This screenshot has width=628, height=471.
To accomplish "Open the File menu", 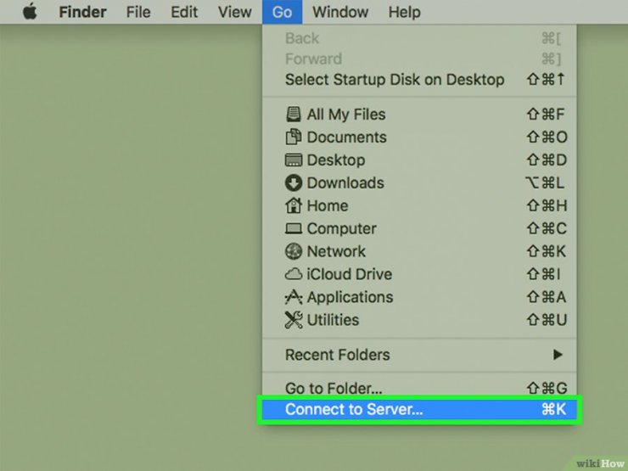I will [x=138, y=12].
